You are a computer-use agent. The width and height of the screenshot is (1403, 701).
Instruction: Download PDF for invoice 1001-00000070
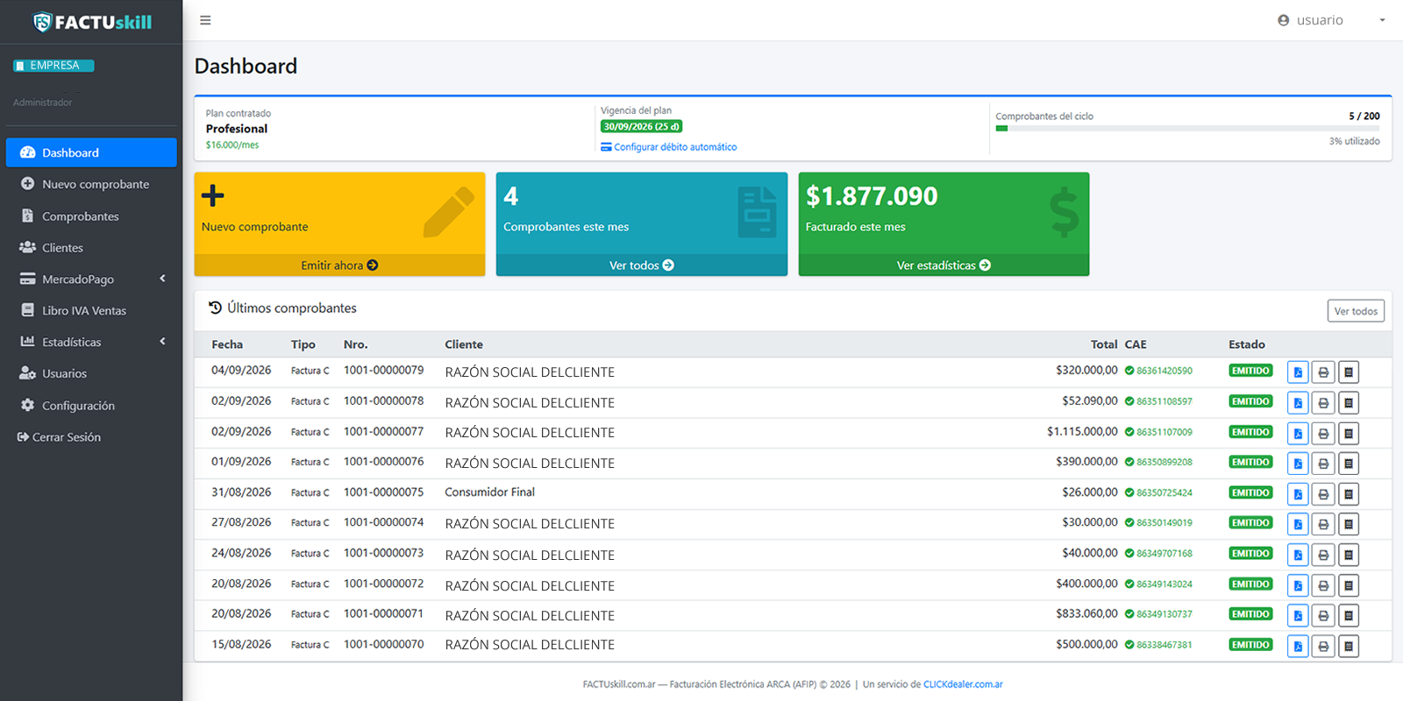[x=1298, y=646]
